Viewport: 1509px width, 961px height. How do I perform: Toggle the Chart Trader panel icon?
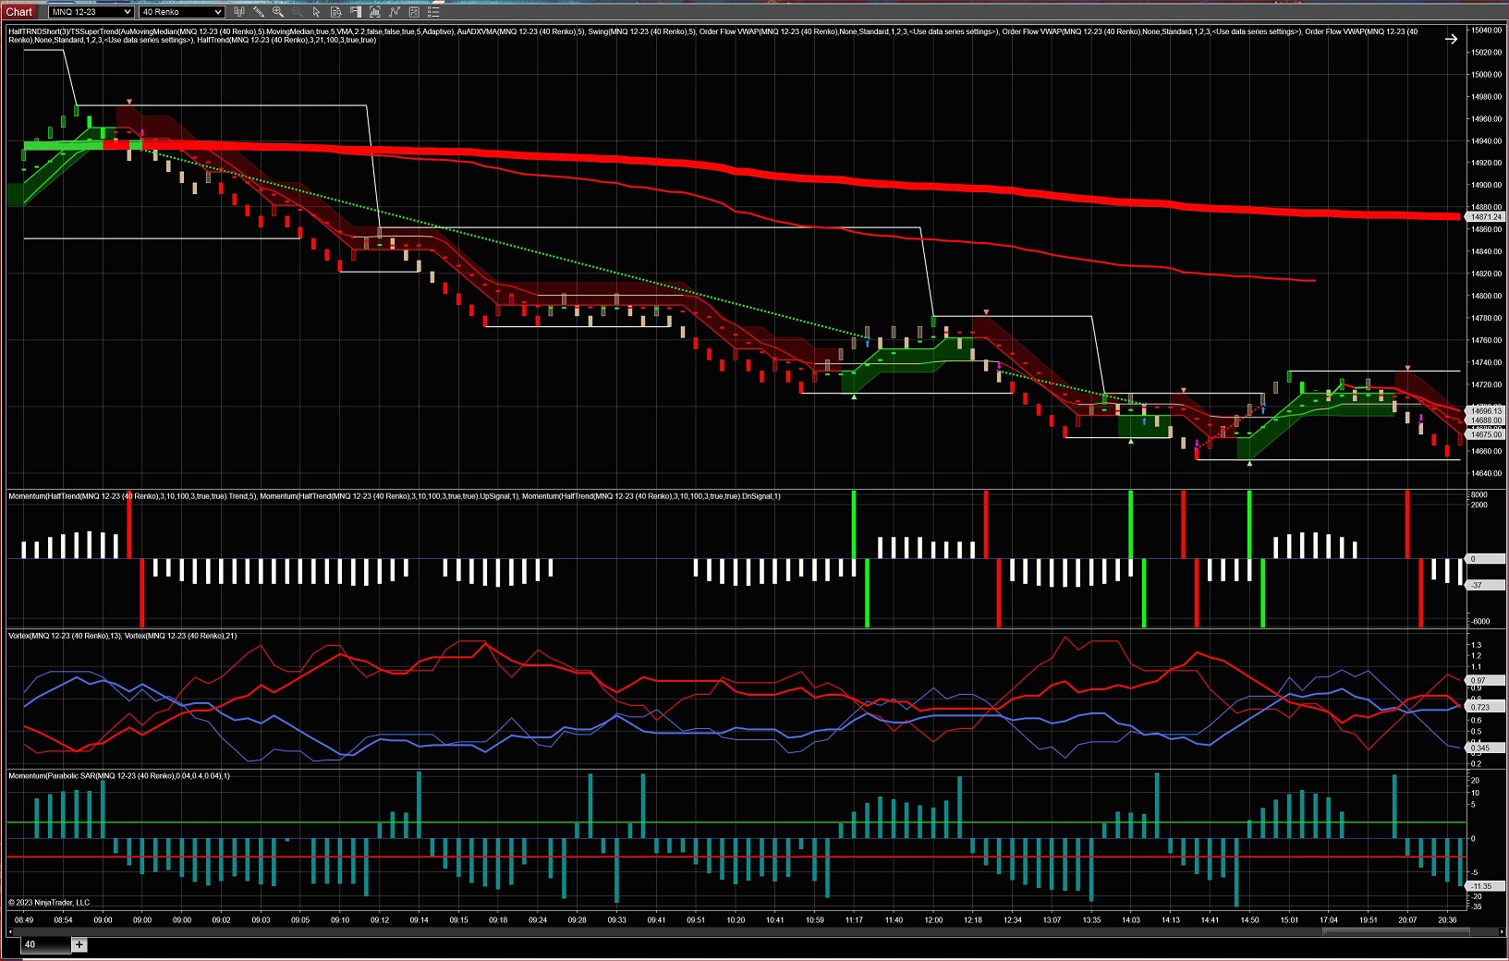[x=356, y=12]
